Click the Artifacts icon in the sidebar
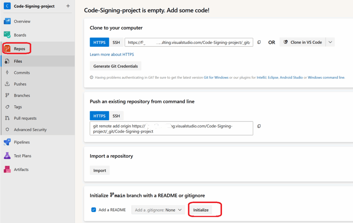Screen dimensions: 353x223 pos(7,169)
